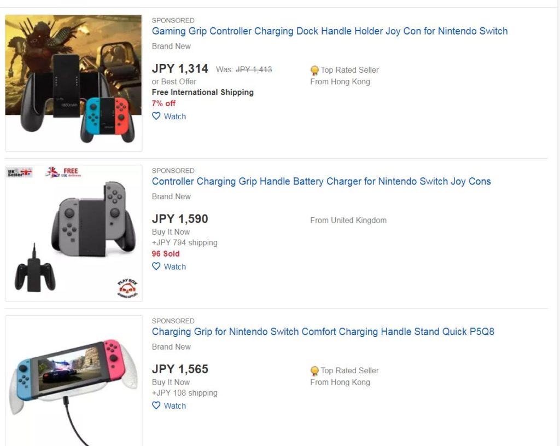
Task: Click the JPY 1,314 price
Action: click(x=180, y=69)
